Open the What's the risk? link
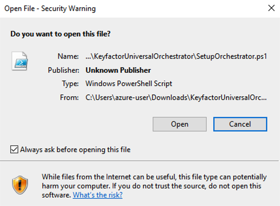 98,195
